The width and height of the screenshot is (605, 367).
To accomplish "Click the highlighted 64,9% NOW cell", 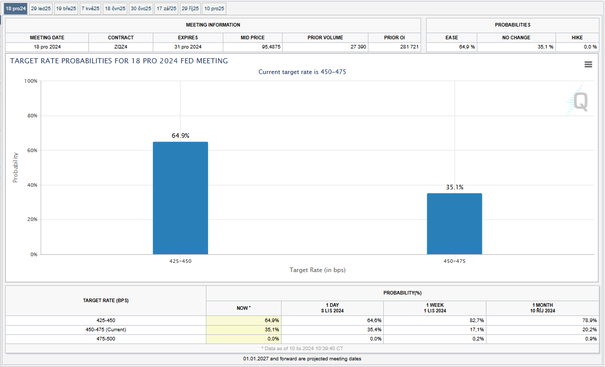I will point(244,321).
